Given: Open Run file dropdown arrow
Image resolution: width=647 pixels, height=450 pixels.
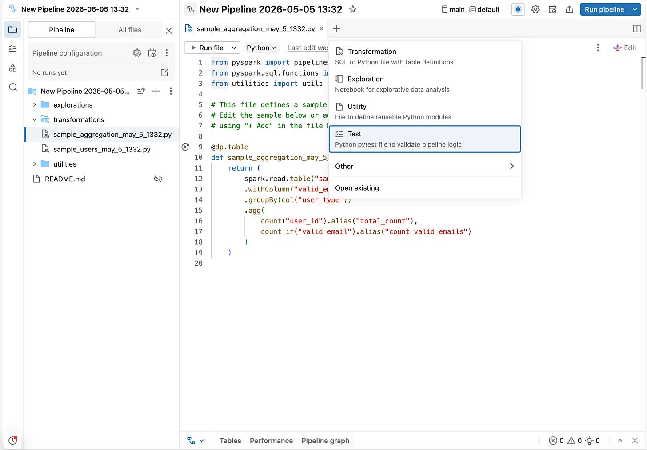Looking at the screenshot, I should [x=234, y=48].
